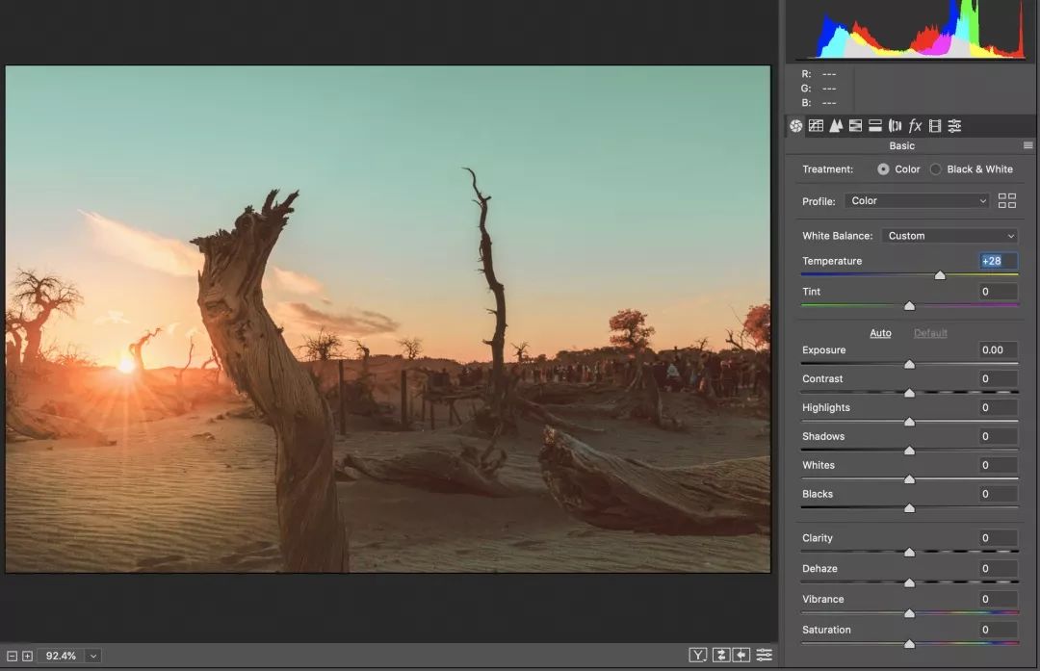Select the Color treatment radio button
Image resolution: width=1040 pixels, height=671 pixels.
883,169
